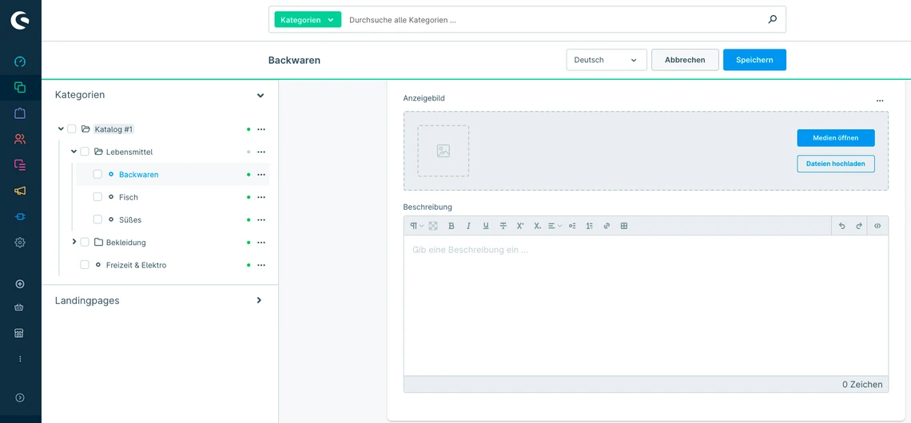911x423 pixels.
Task: Insert a table in the description editor
Action: point(624,226)
